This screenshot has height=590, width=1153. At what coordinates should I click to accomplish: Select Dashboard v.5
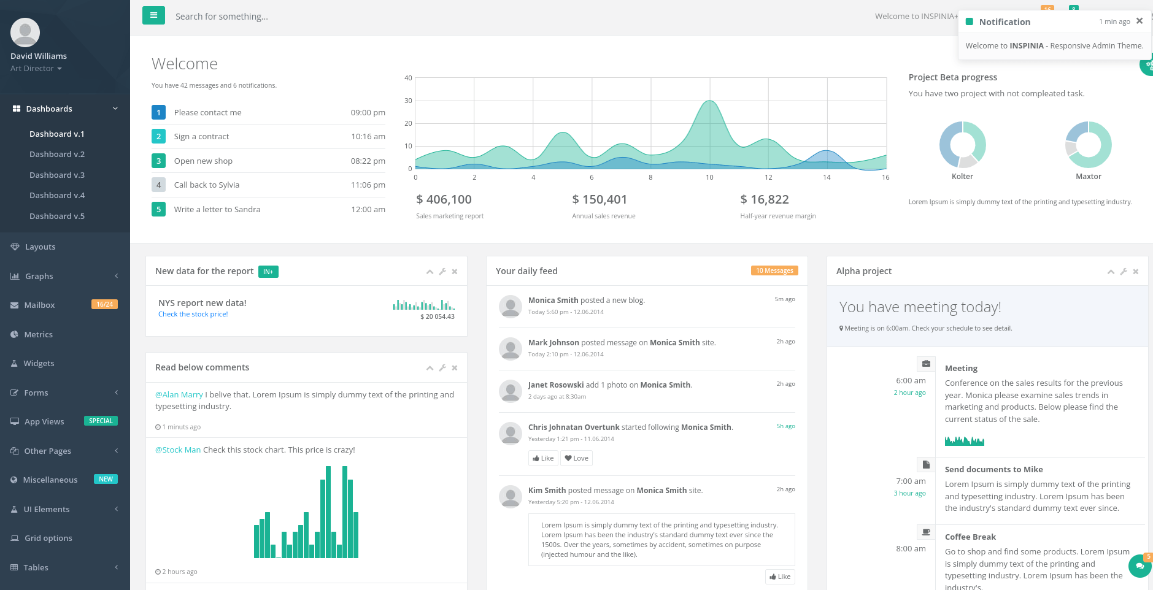(57, 216)
